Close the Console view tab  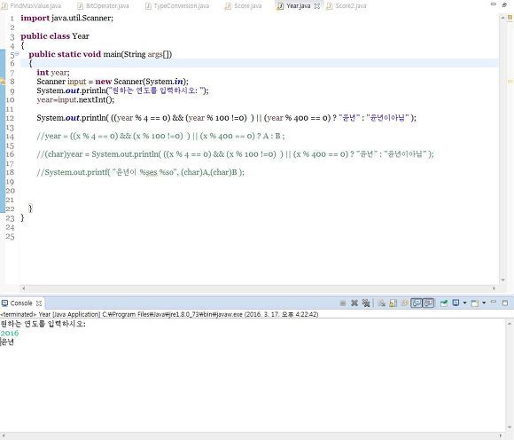coord(39,303)
